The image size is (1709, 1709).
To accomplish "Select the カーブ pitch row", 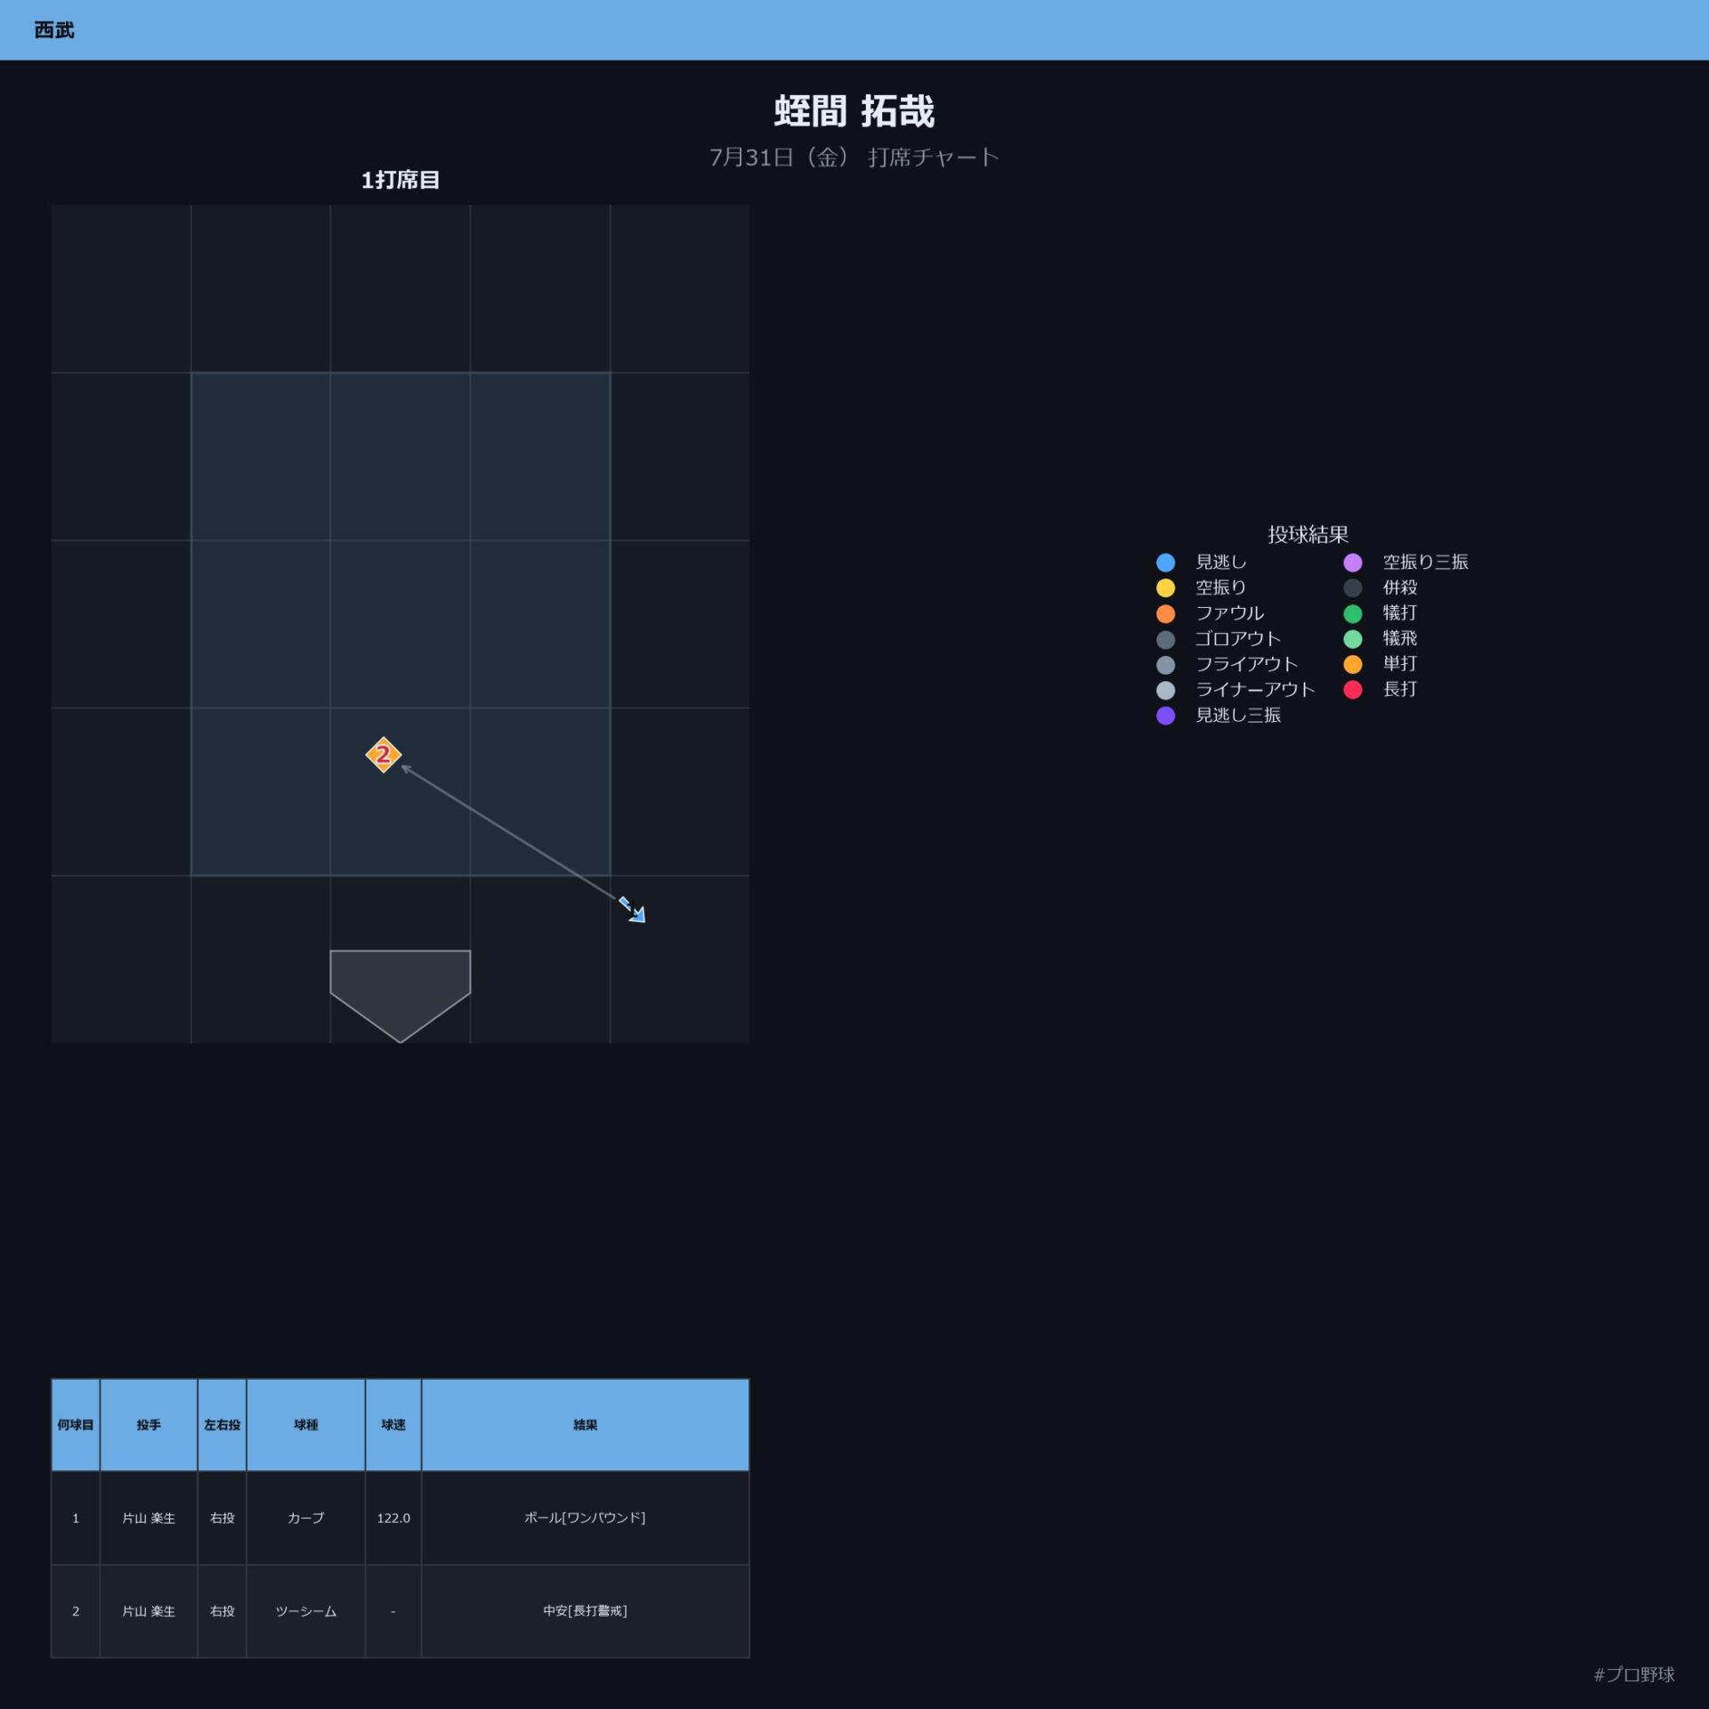I will coord(400,1518).
